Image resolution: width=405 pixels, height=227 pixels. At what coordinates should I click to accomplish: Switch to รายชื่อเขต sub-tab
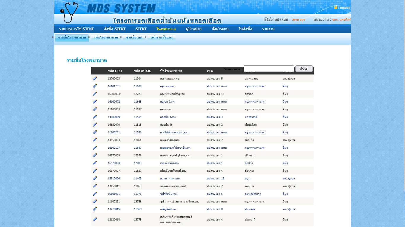coord(134,38)
